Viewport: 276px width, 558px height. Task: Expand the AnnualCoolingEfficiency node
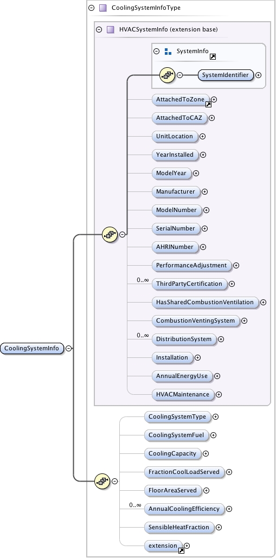pyautogui.click(x=229, y=509)
